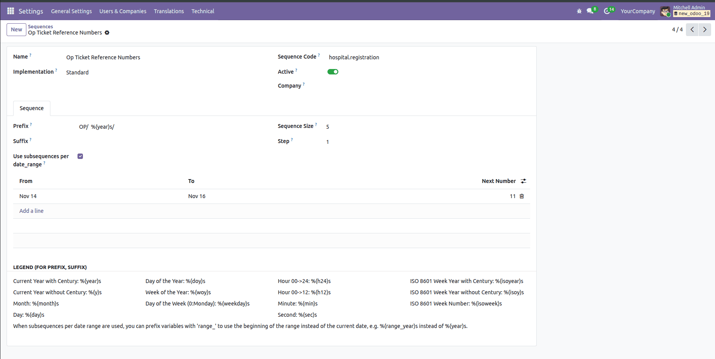Open the optional columns toggle in the table header
Viewport: 715px width, 359px height.
click(x=524, y=181)
